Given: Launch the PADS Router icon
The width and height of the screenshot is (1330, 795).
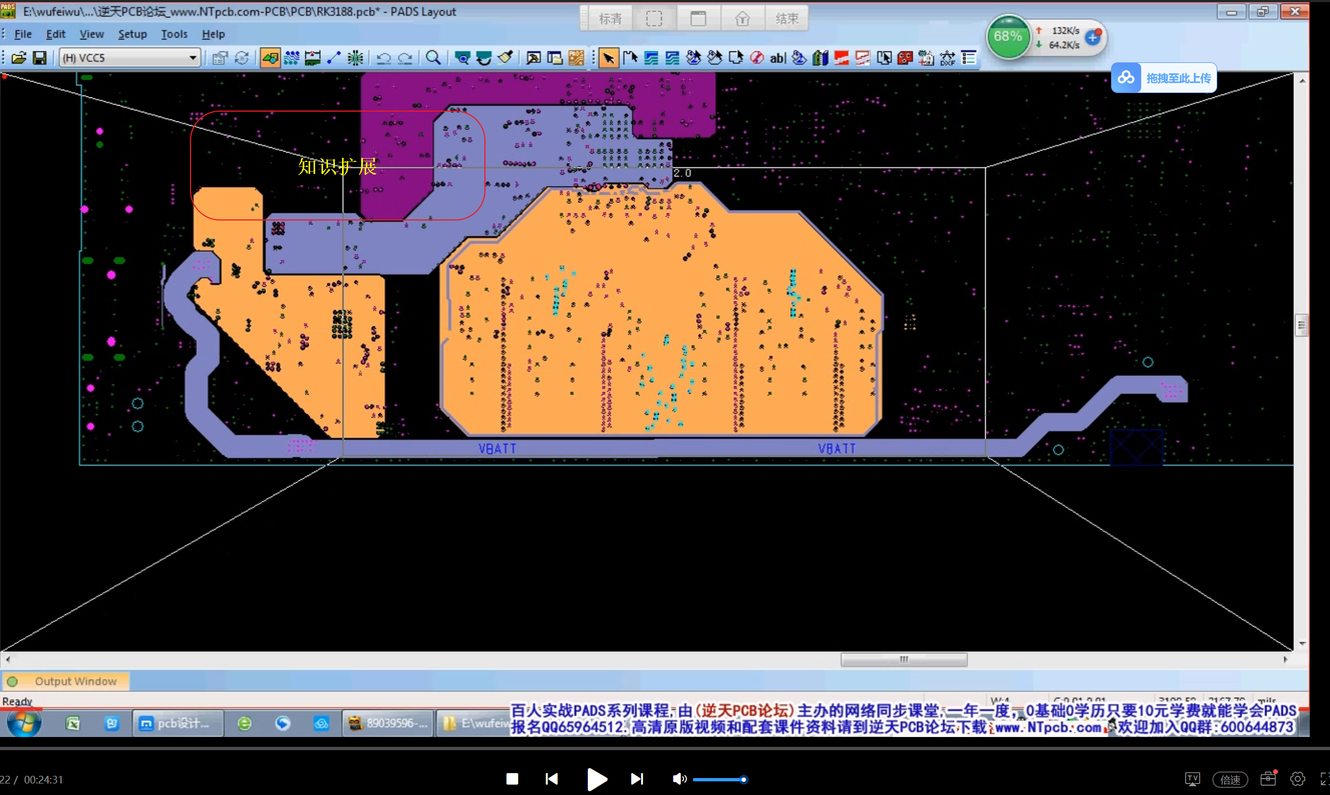Looking at the screenshot, I should pyautogui.click(x=576, y=57).
